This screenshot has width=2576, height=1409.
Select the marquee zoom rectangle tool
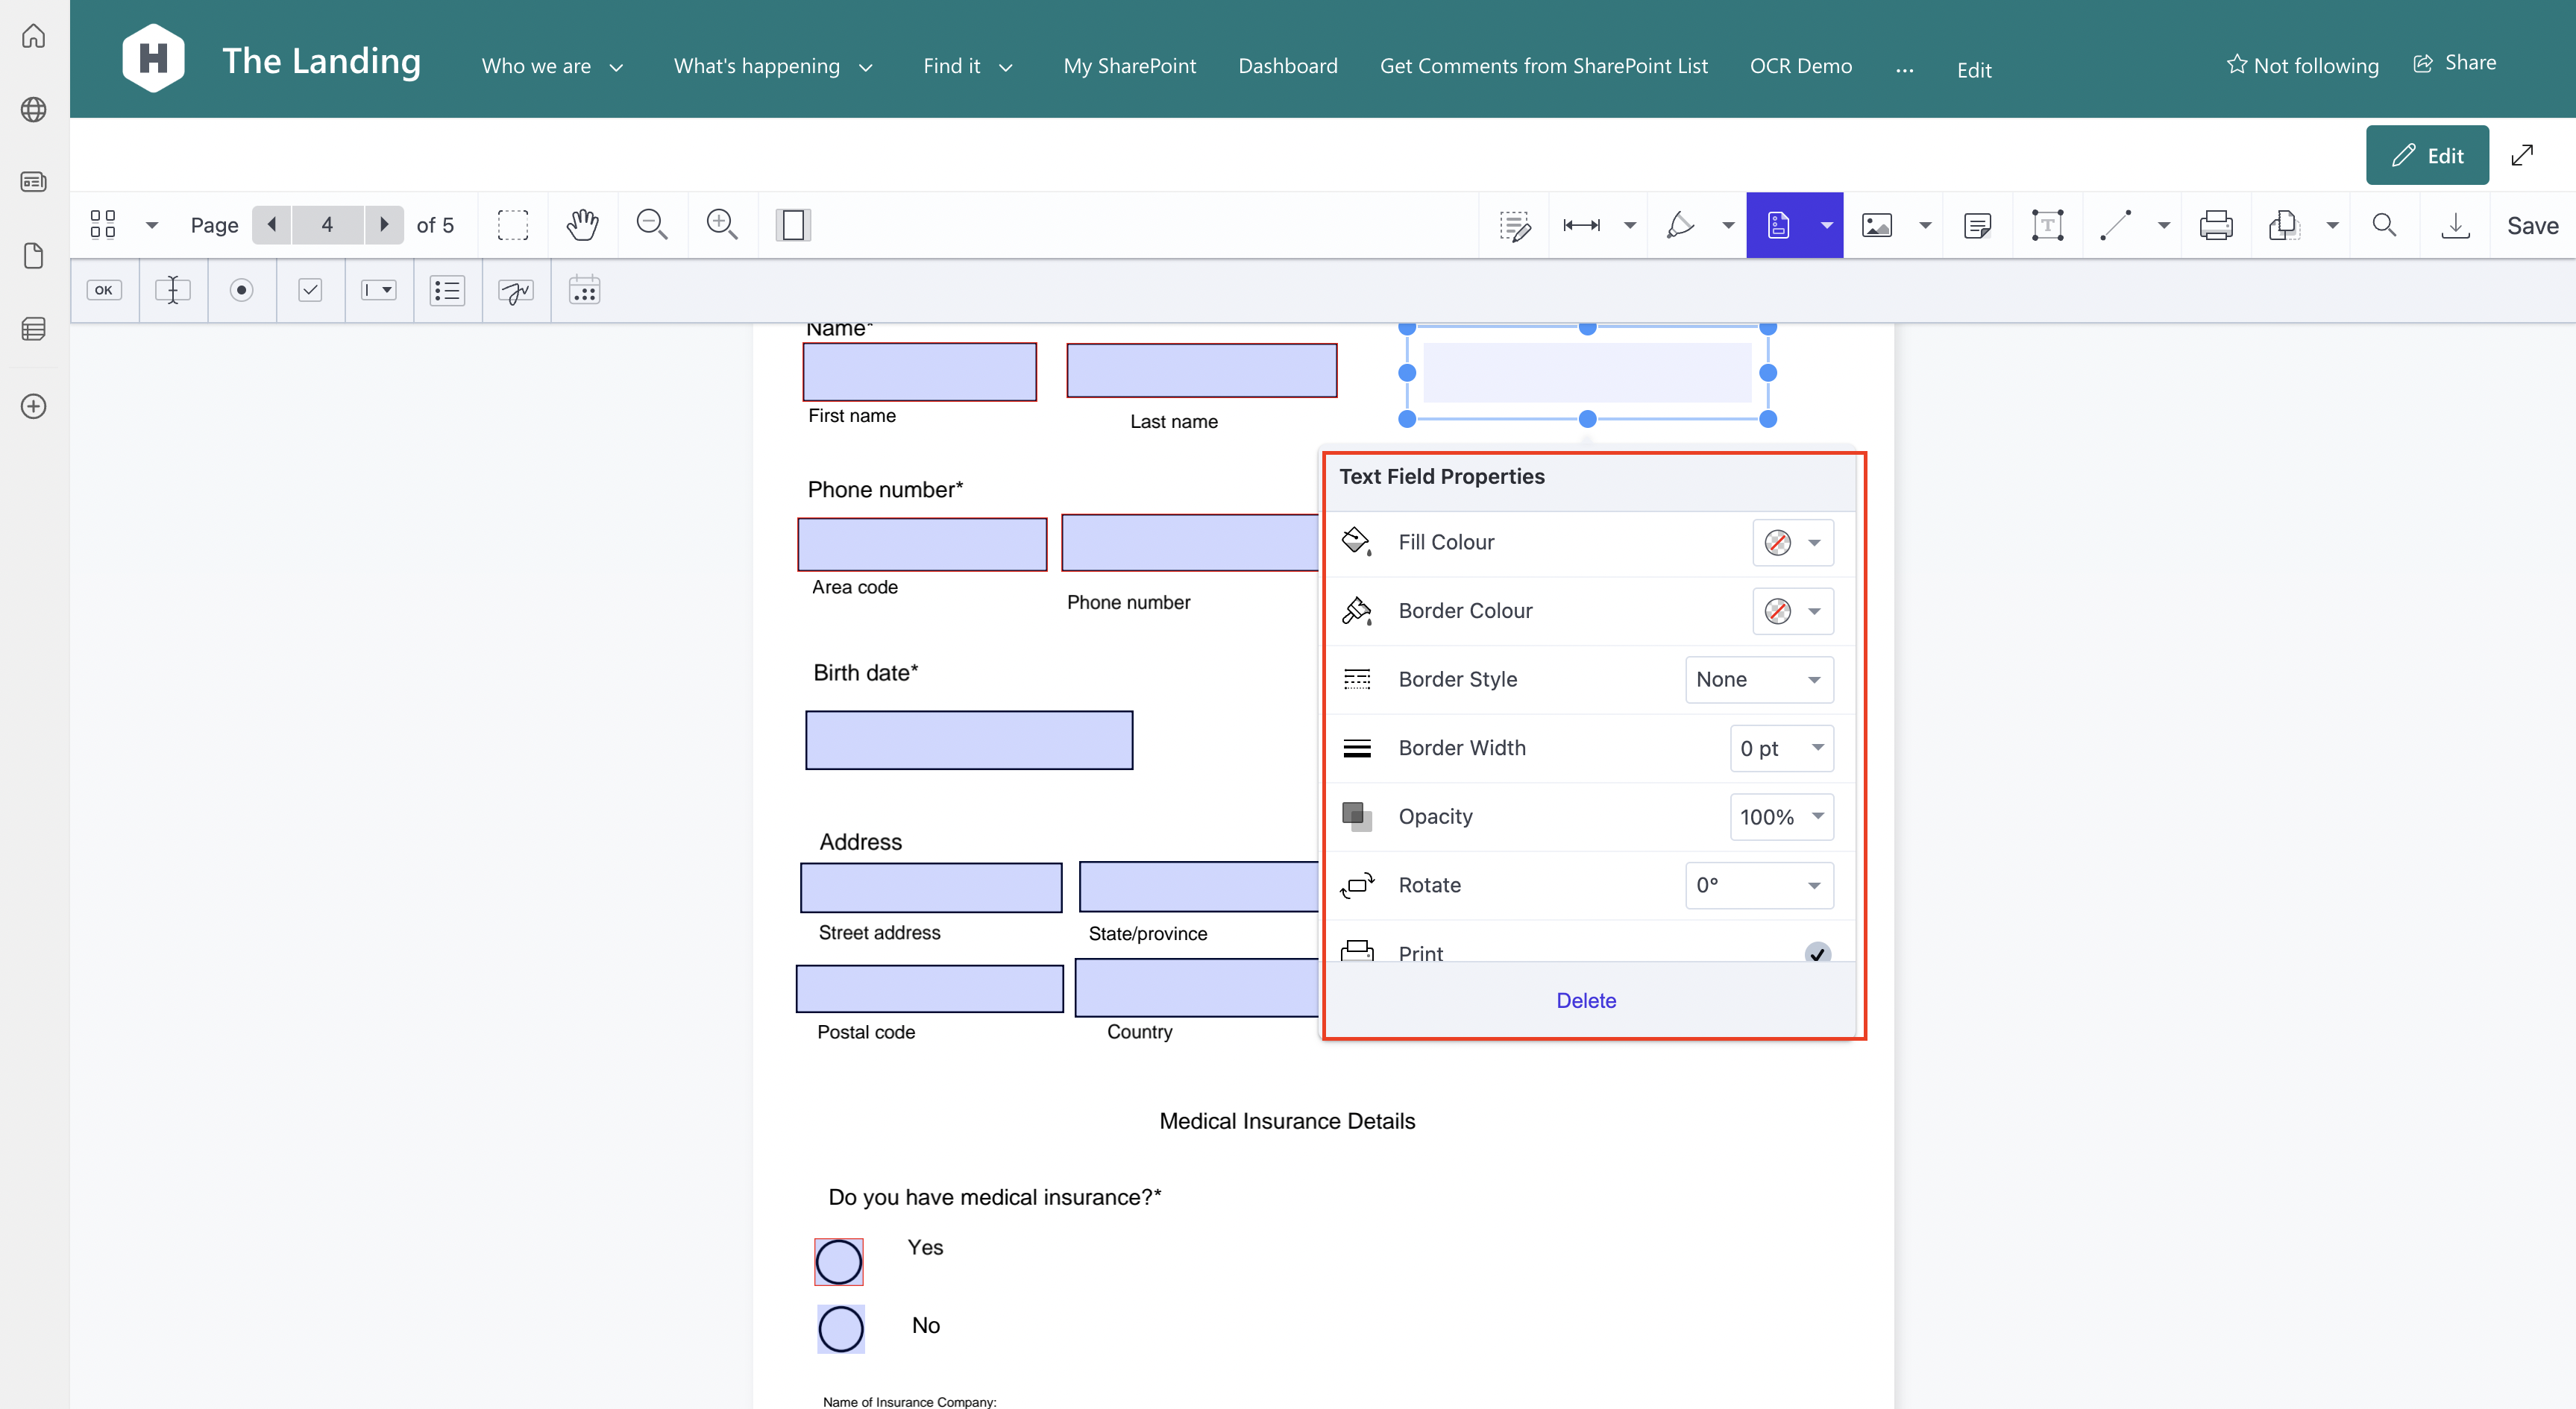tap(513, 225)
